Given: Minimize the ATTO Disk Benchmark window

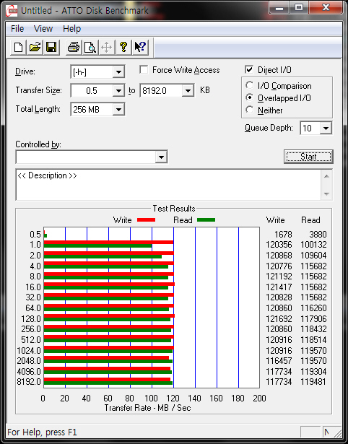Looking at the screenshot, I should (279, 8).
